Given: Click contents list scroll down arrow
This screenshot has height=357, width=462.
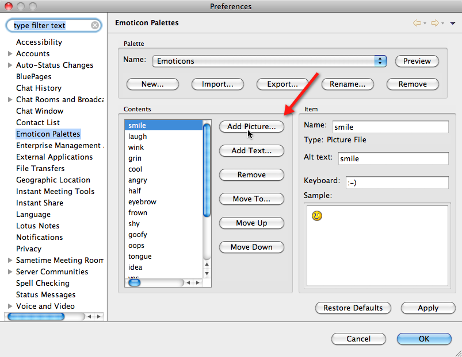Looking at the screenshot, I should tap(207, 274).
